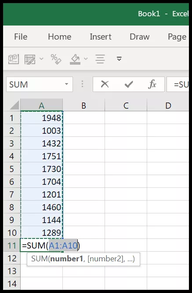
Task: Open Insert Function fx dialog
Action: click(152, 84)
